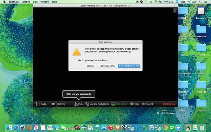Click the "Click to invite participants" tooltip
Image resolution: width=211 pixels, height=132 pixels.
[x=79, y=94]
